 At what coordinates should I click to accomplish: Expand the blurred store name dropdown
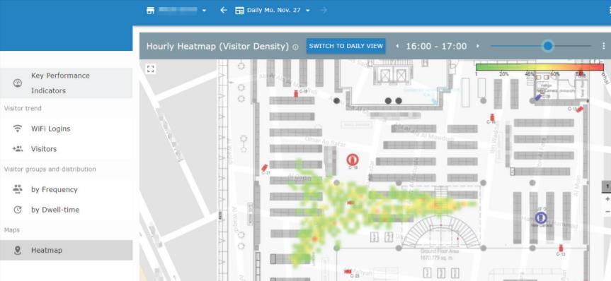pos(204,11)
